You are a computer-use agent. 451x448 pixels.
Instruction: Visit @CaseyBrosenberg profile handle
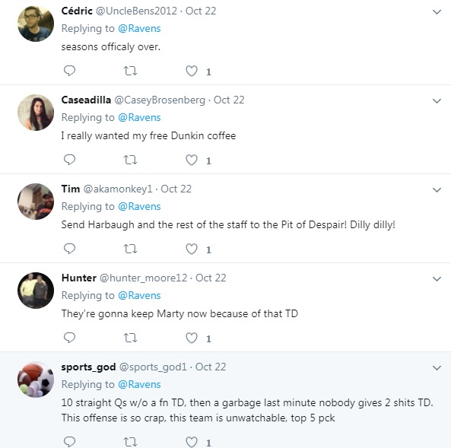tap(160, 100)
